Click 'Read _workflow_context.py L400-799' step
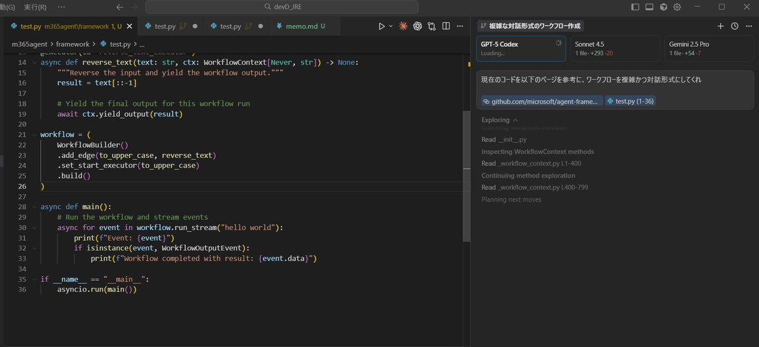Viewport: 759px width, 347px height. (x=535, y=188)
